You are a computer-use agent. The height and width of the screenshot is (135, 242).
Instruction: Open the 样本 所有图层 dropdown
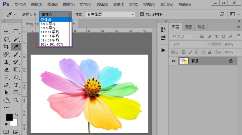tap(110, 14)
